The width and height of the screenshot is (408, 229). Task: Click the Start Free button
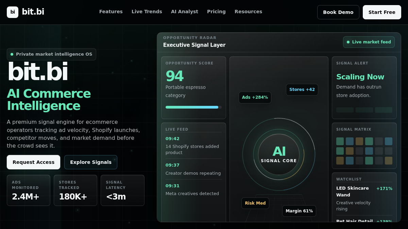(x=382, y=12)
